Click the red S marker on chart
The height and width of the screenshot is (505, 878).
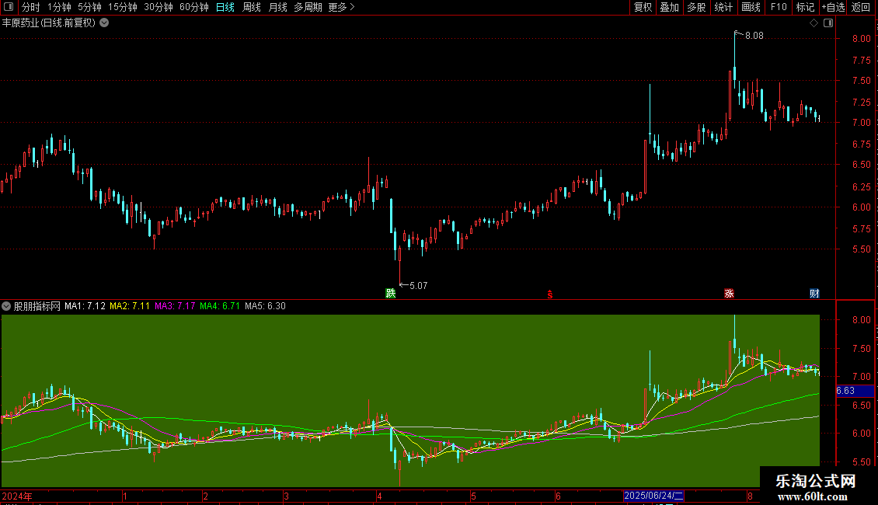tap(550, 294)
